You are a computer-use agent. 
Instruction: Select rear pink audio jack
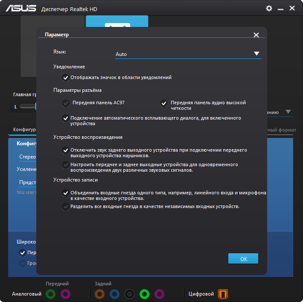coord(160,294)
